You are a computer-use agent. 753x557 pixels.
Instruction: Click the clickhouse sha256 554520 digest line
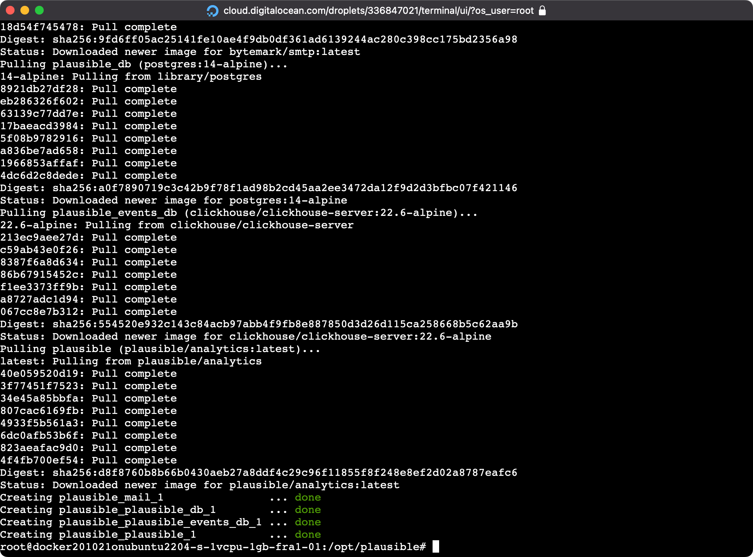click(259, 324)
